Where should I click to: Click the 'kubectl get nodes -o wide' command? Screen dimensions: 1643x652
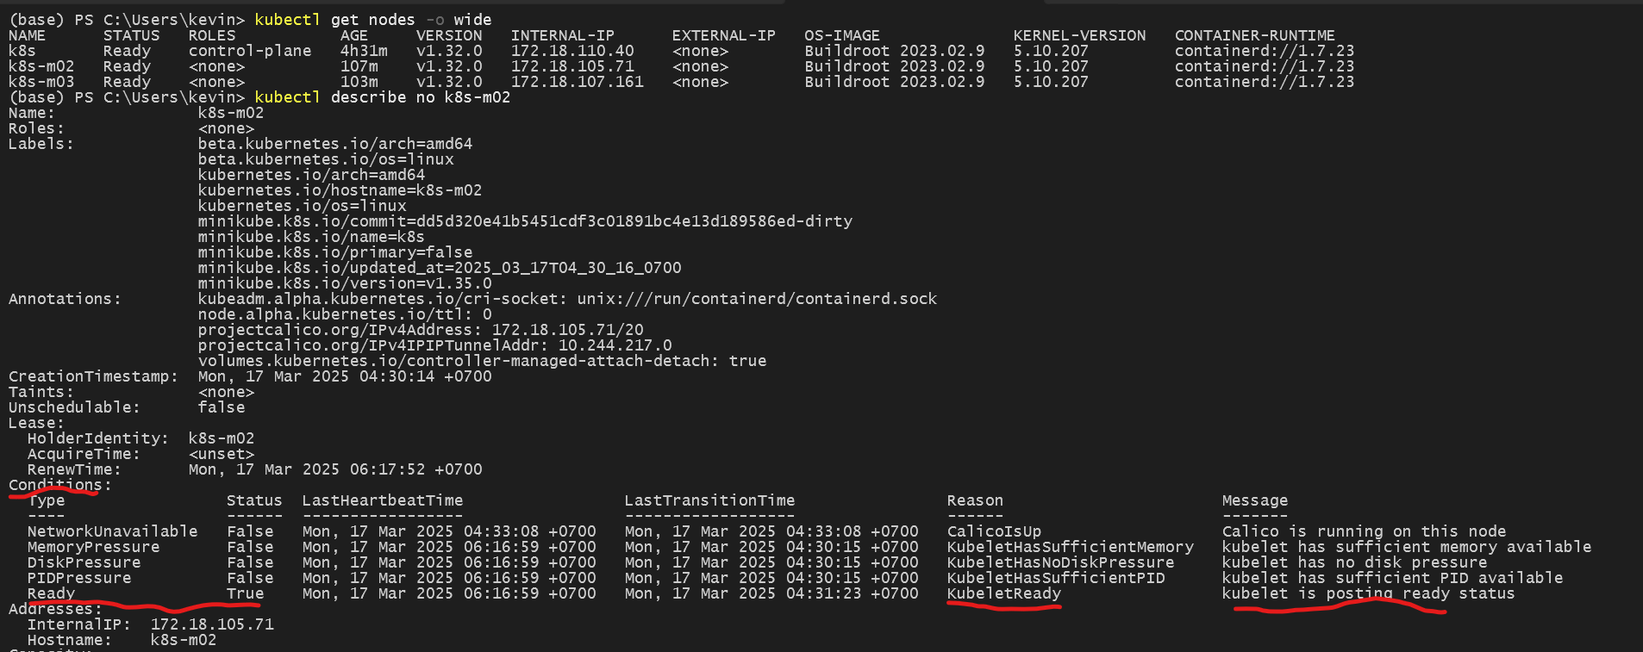click(372, 20)
